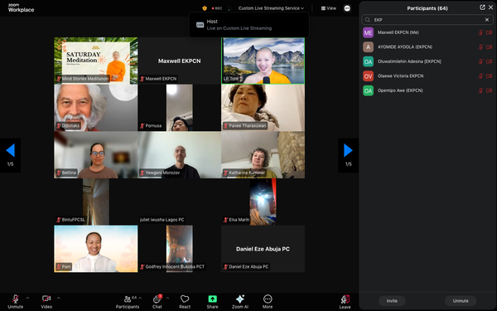497x311 pixels.
Task: Click the encryption shield icon
Action: (205, 8)
